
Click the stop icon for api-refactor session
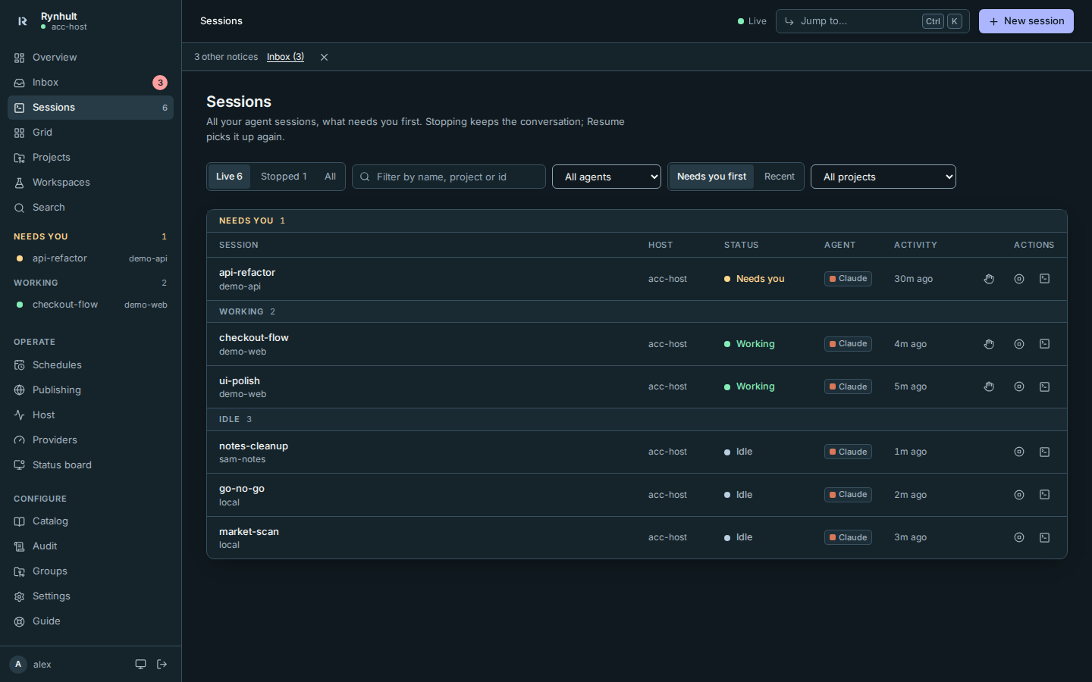coord(1019,279)
